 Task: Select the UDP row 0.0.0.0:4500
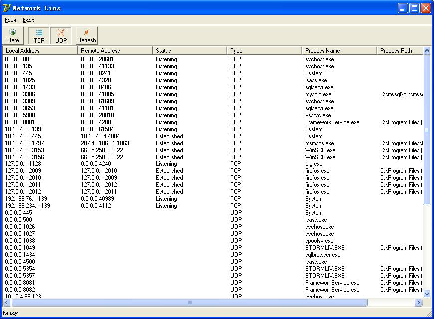pyautogui.click(x=213, y=262)
